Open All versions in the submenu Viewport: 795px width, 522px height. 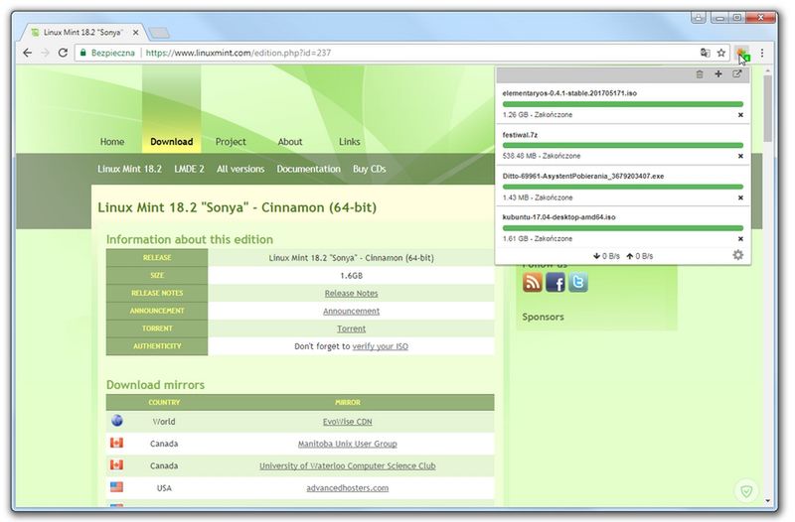coord(240,169)
